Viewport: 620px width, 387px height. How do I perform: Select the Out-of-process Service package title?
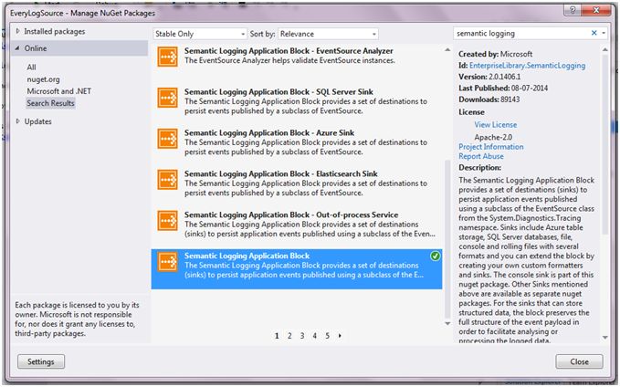tap(291, 215)
